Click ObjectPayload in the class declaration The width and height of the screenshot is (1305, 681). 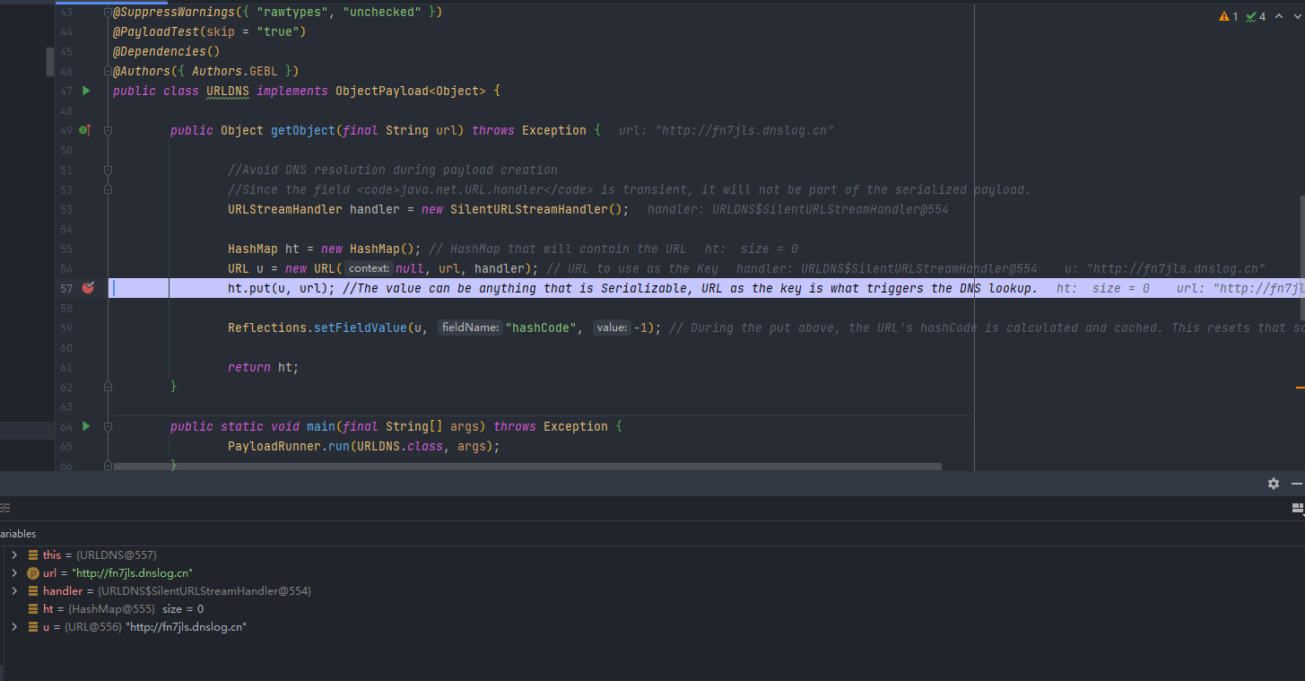tap(382, 91)
